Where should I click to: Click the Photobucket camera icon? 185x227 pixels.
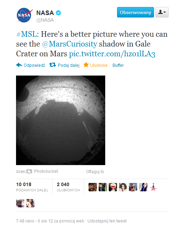tap(29, 171)
